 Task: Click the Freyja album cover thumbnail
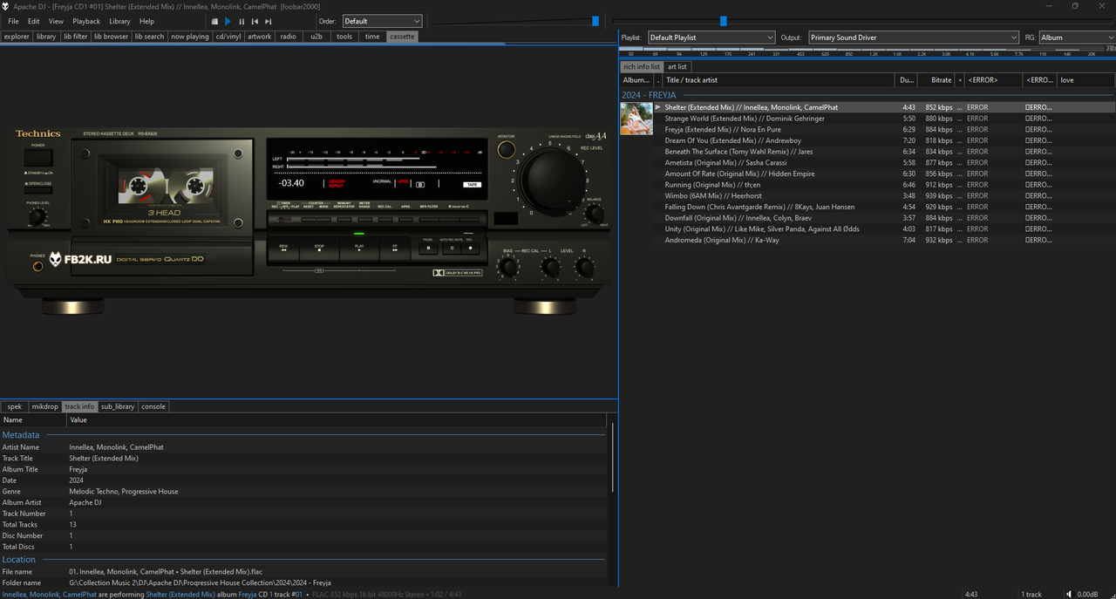(x=636, y=119)
